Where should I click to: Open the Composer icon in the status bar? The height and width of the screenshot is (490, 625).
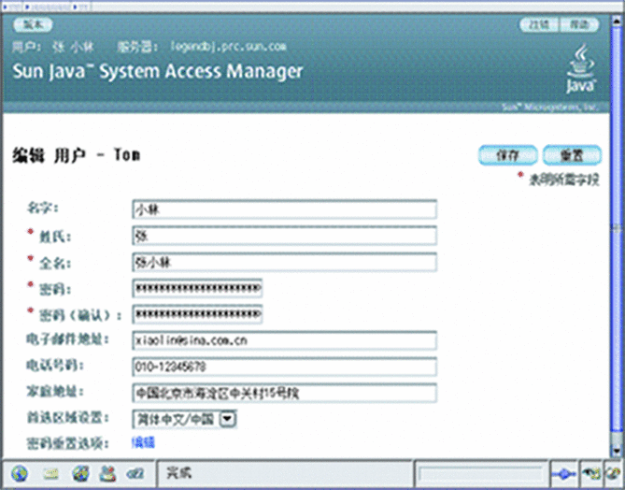pyautogui.click(x=80, y=473)
